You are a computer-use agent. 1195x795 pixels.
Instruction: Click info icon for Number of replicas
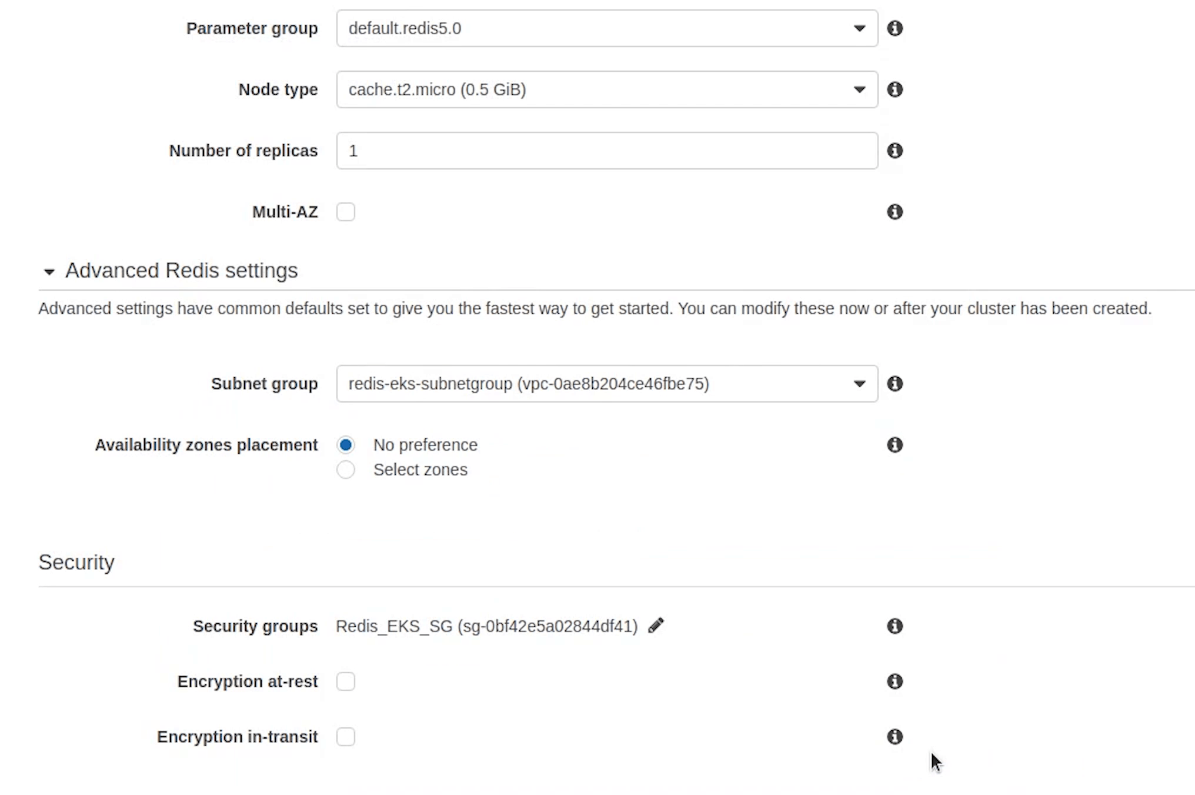[x=894, y=151]
